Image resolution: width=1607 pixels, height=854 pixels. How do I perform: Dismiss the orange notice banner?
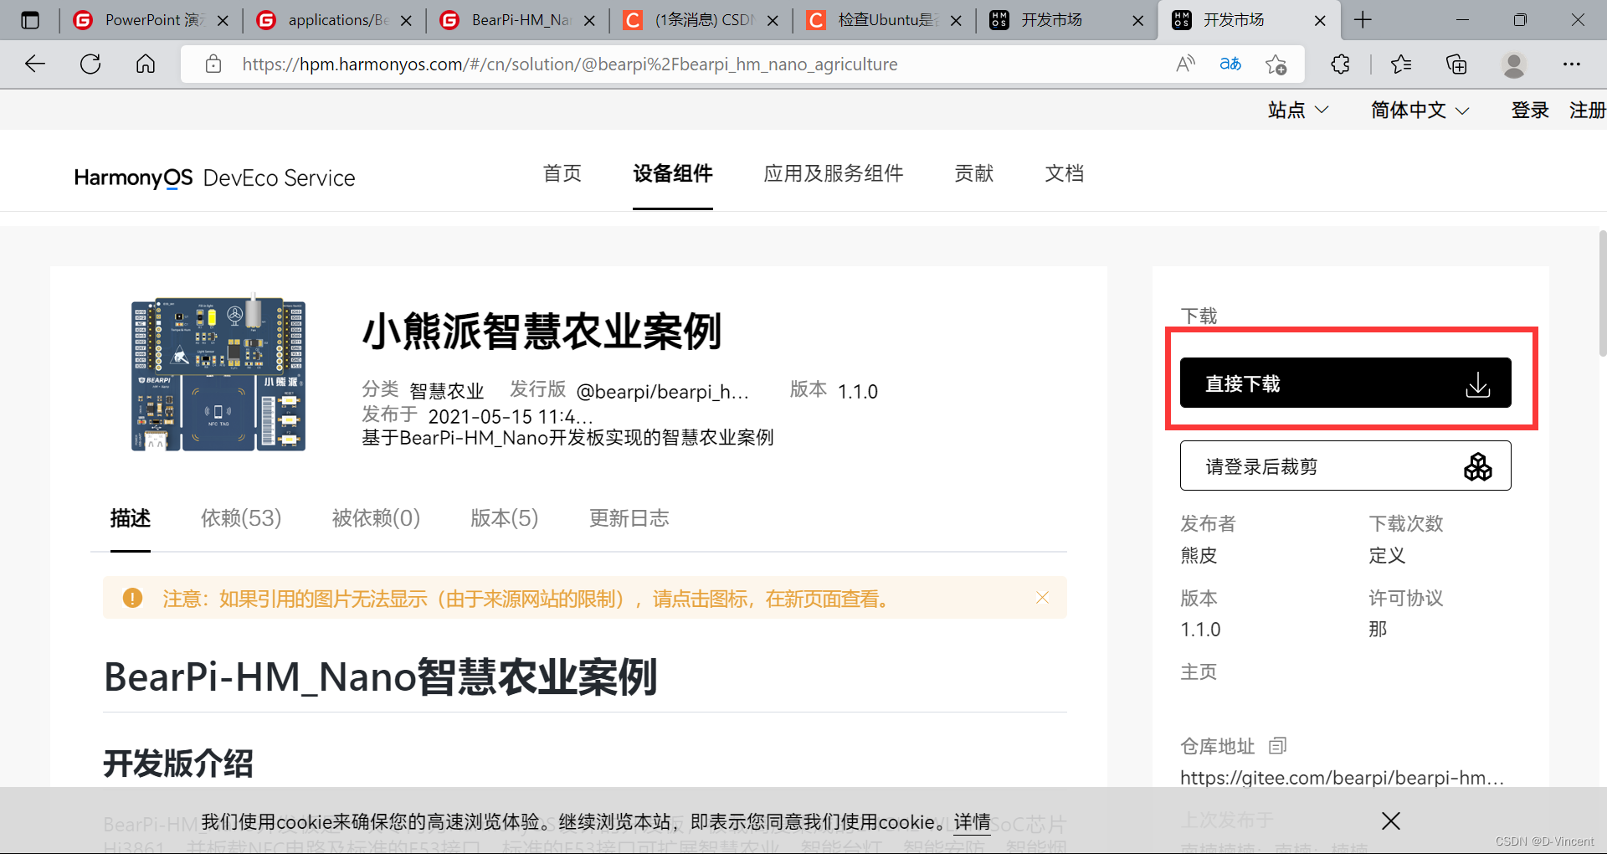pyautogui.click(x=1042, y=597)
